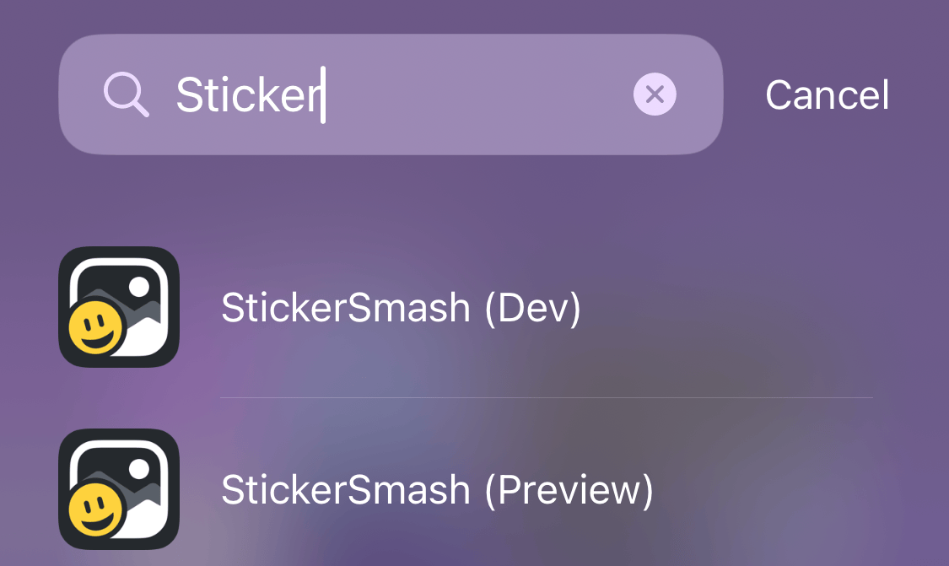Select the StickerSmash (Preview) text label
949x566 pixels.
437,490
